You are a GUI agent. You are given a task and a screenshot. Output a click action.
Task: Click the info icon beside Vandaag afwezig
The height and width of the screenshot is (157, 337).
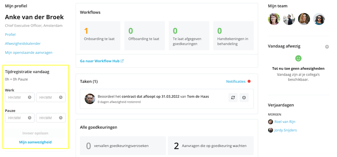point(327,47)
